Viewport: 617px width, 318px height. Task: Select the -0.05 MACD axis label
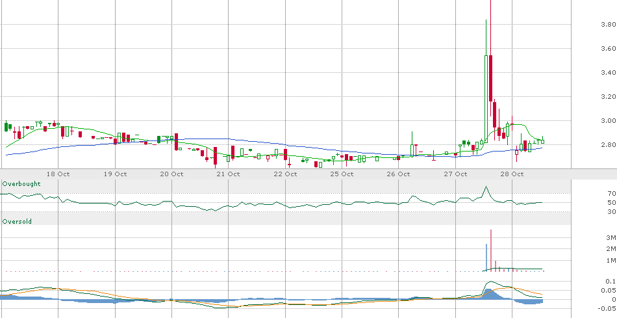click(x=607, y=308)
